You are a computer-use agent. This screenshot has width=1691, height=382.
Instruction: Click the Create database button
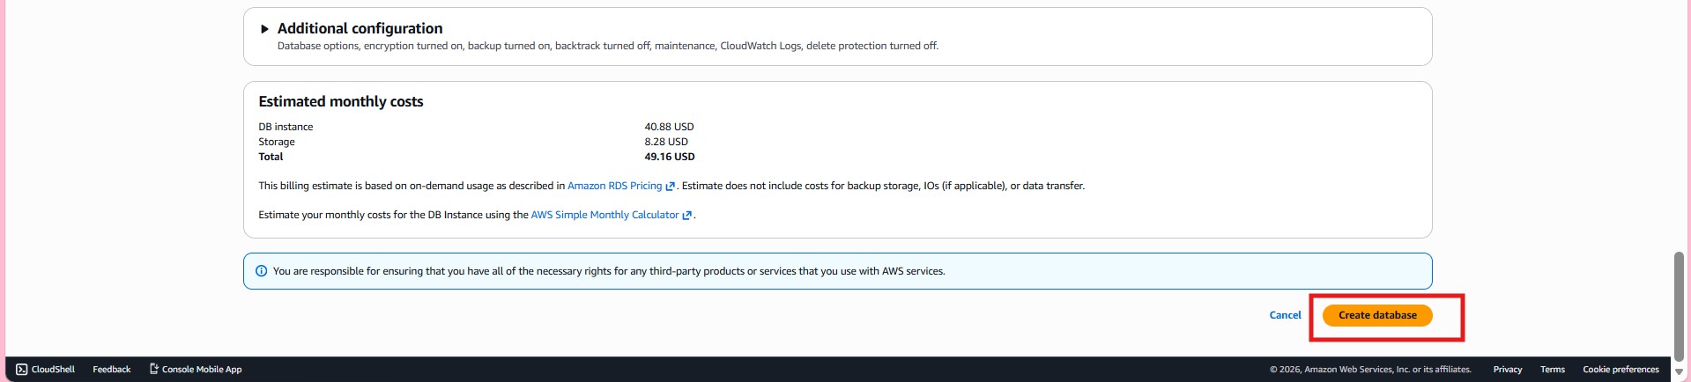[1376, 315]
